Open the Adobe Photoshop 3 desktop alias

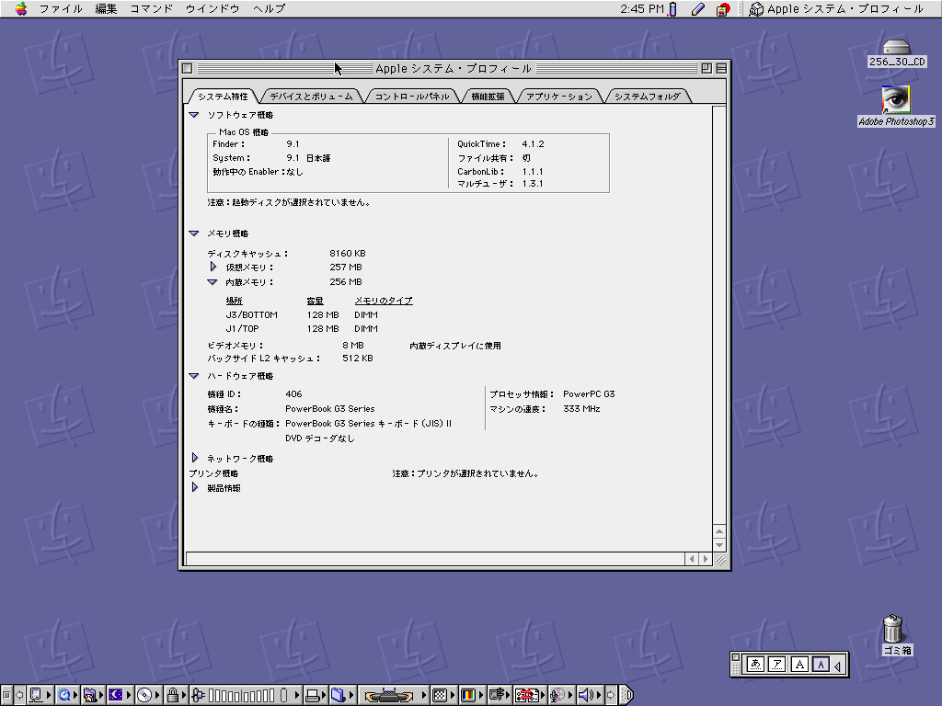[x=895, y=98]
